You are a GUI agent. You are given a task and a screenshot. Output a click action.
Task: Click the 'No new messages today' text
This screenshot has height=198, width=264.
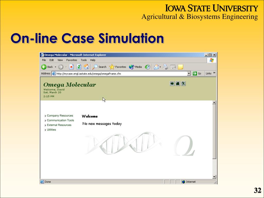point(102,124)
